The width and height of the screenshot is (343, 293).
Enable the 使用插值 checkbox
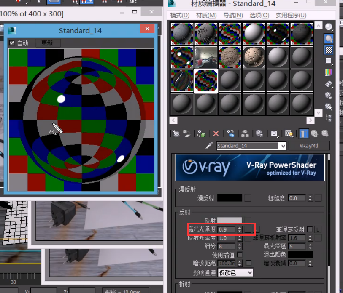(x=240, y=255)
